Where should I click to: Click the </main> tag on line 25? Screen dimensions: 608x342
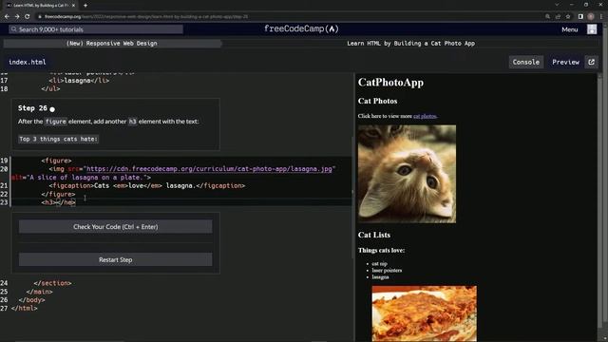(40, 292)
